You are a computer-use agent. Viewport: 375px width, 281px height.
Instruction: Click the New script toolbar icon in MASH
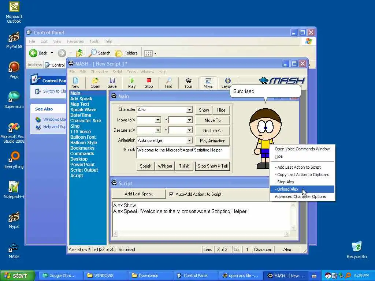pyautogui.click(x=75, y=83)
